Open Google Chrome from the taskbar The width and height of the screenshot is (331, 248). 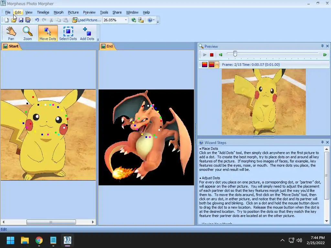click(39, 240)
